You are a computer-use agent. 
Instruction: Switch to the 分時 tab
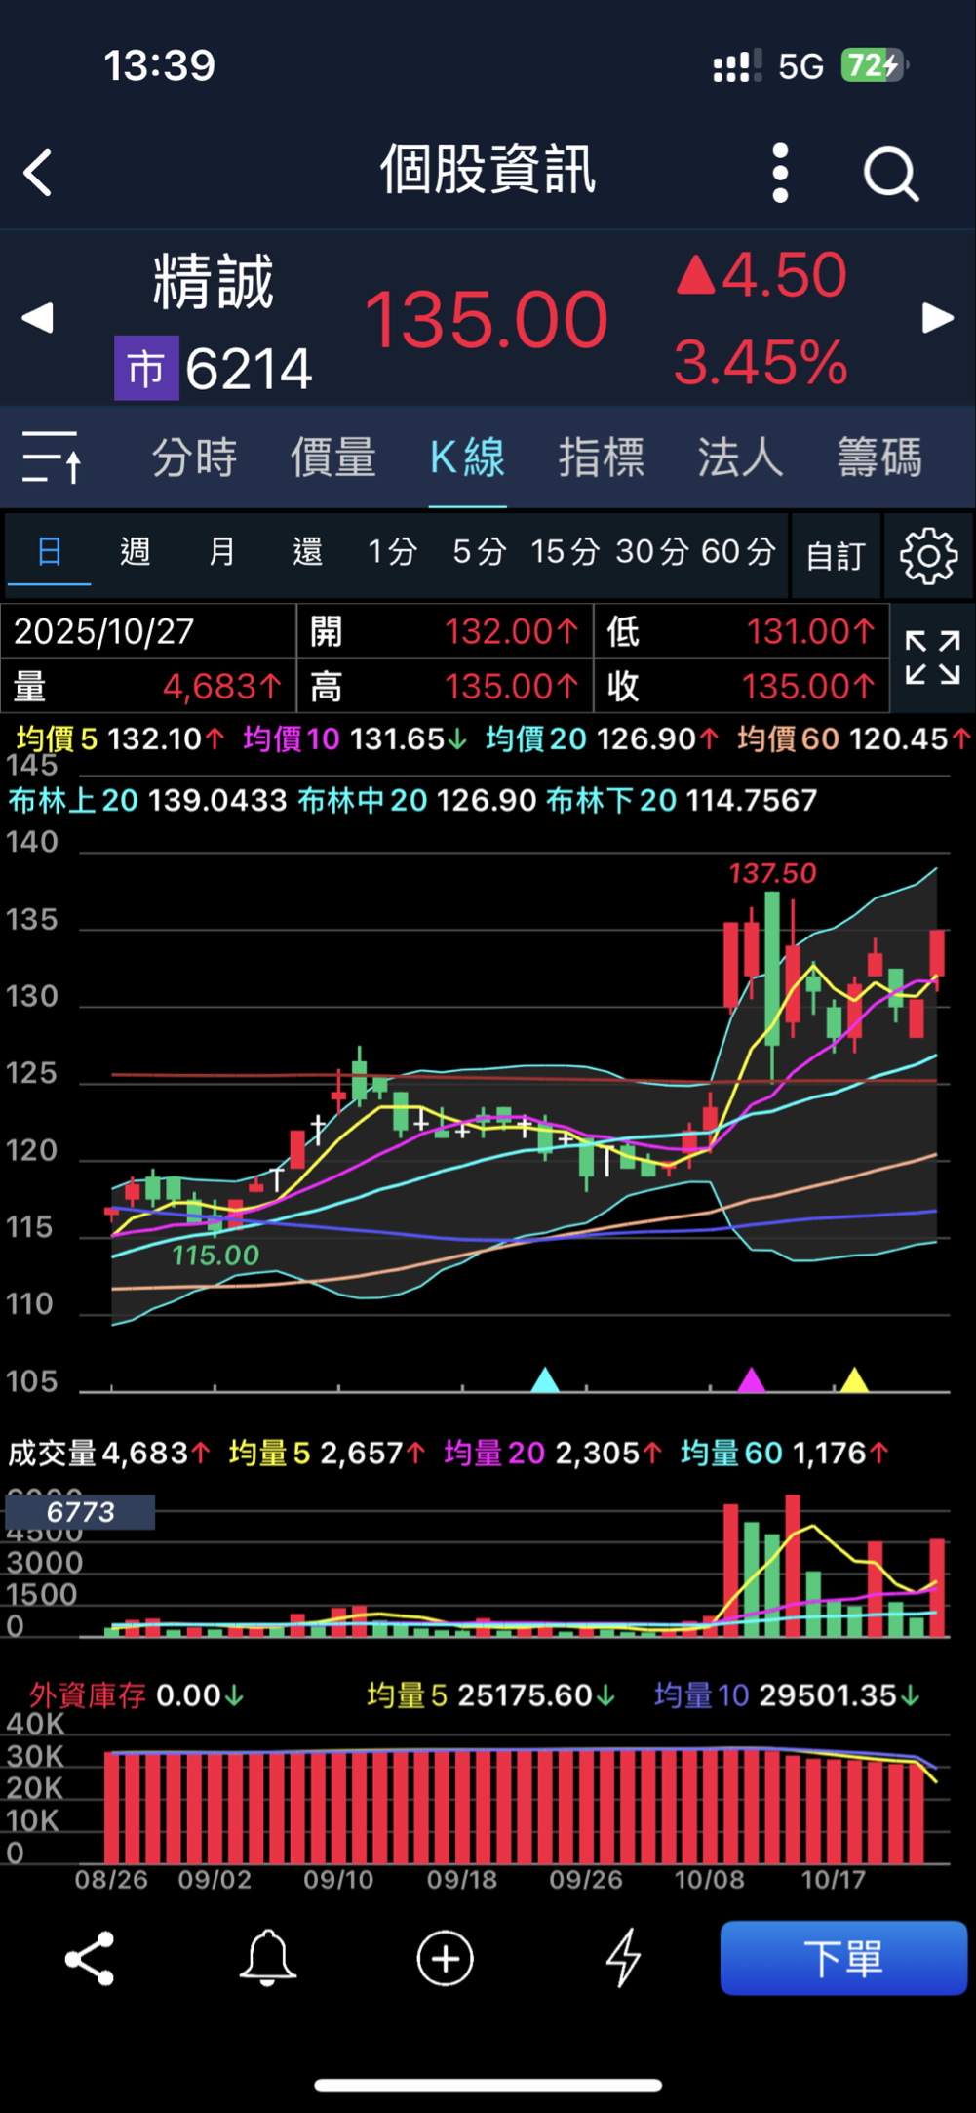click(194, 458)
